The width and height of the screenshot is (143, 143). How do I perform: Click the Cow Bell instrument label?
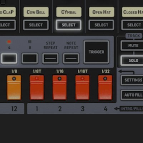click(36, 12)
